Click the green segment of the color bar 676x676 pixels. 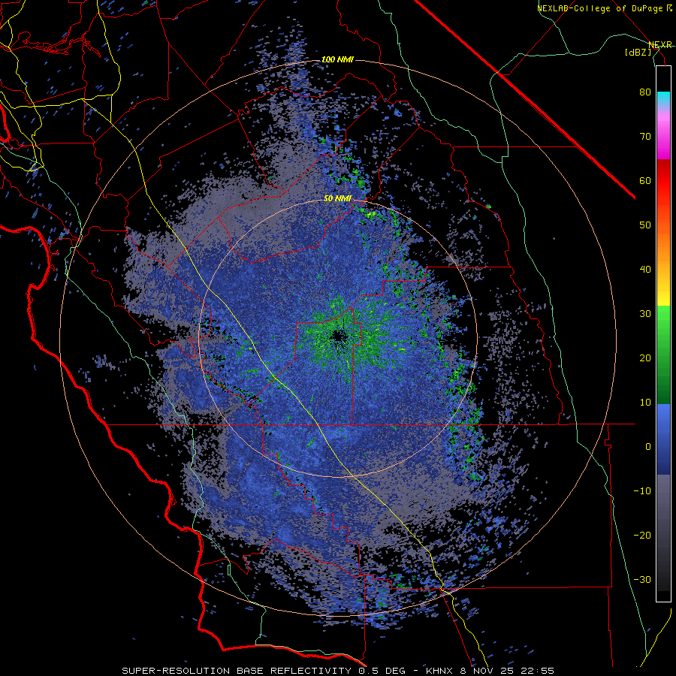(x=663, y=355)
